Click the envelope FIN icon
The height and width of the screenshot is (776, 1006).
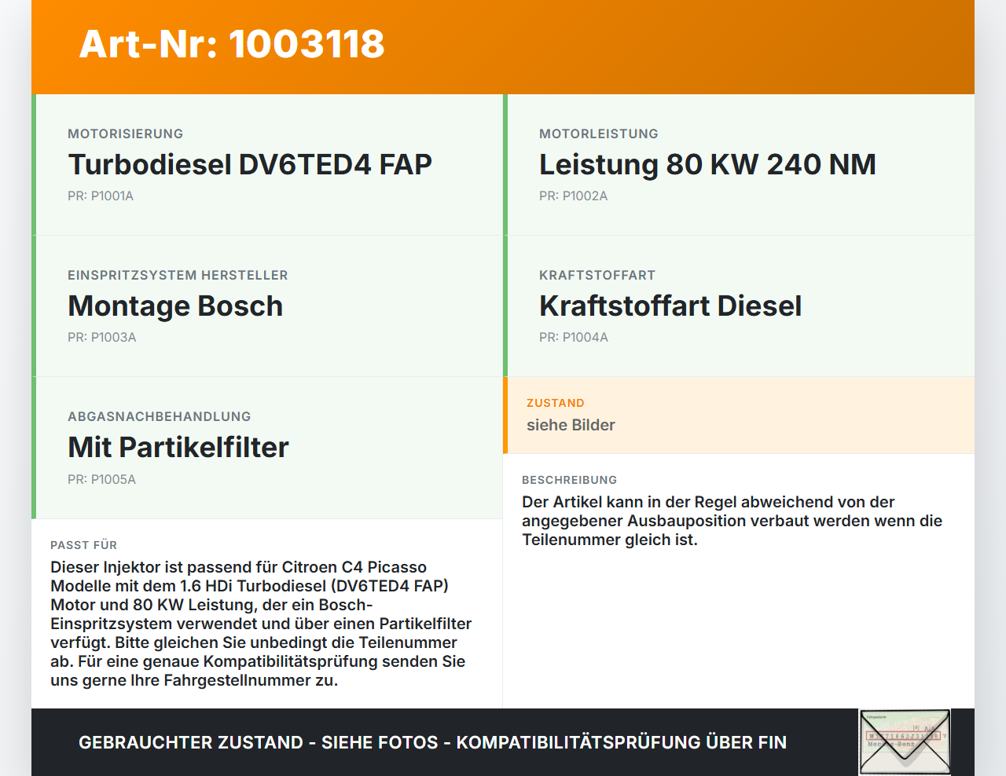point(904,741)
